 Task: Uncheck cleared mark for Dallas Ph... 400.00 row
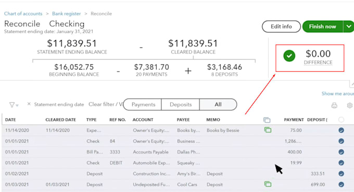click(341, 152)
